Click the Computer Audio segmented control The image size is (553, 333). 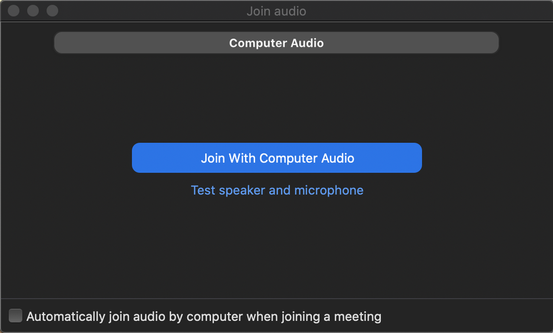[x=276, y=43]
